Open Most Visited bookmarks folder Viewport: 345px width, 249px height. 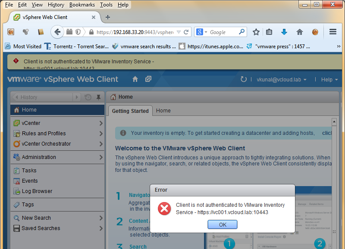coord(23,47)
